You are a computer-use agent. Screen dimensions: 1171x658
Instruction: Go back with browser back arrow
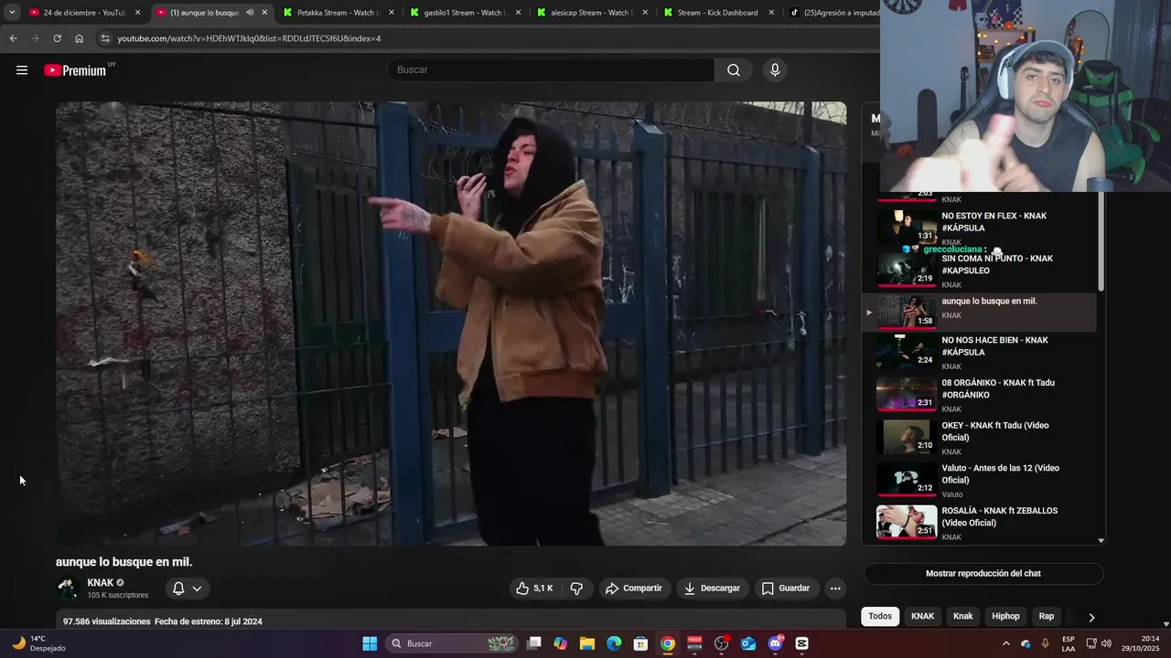coord(13,38)
